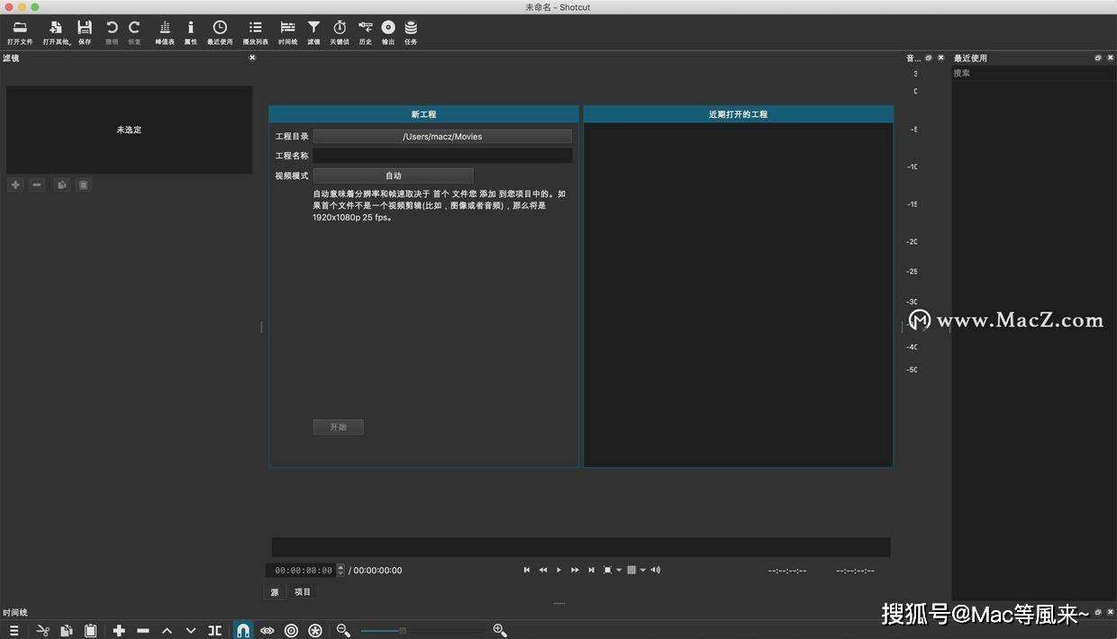Click the timeline overwrite down-arrow icon
The height and width of the screenshot is (639, 1117).
[191, 631]
